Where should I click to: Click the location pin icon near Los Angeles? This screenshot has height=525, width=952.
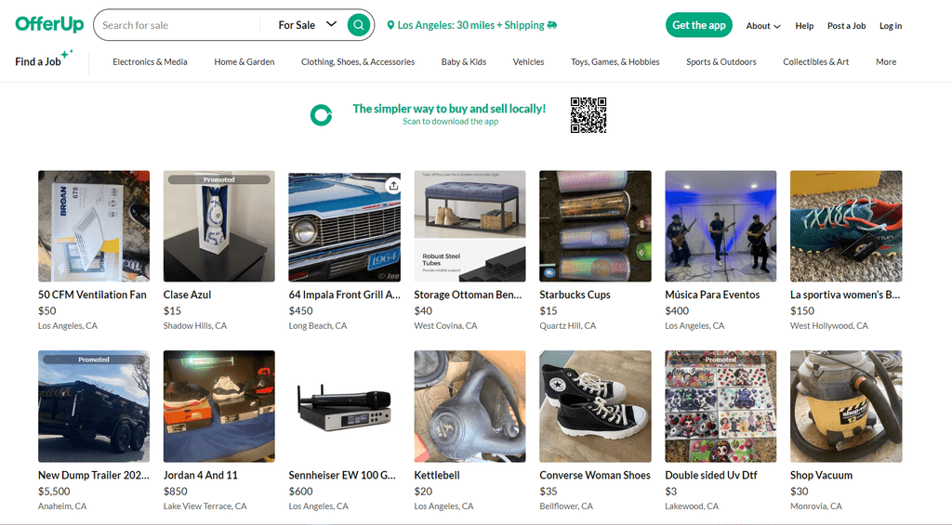(390, 25)
